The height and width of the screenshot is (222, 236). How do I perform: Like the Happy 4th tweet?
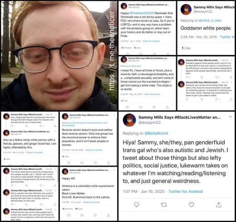pos(95,215)
